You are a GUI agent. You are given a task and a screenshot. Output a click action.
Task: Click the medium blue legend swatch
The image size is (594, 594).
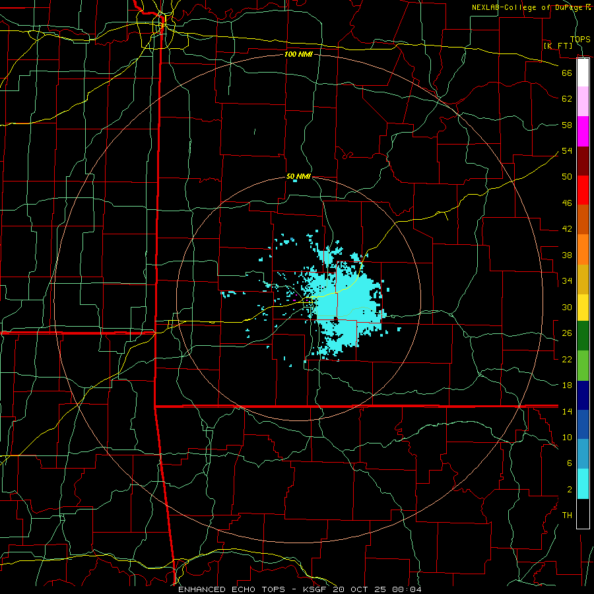click(583, 424)
